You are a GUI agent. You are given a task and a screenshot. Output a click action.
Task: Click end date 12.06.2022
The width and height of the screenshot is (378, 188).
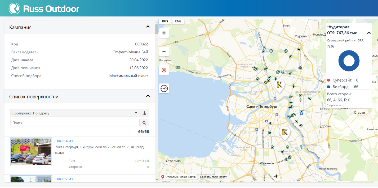point(139,68)
